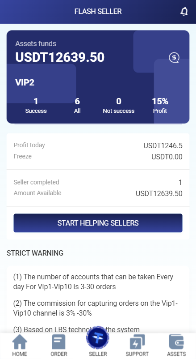
Task: Tap the FLASH SELLER header title
Action: (x=98, y=11)
